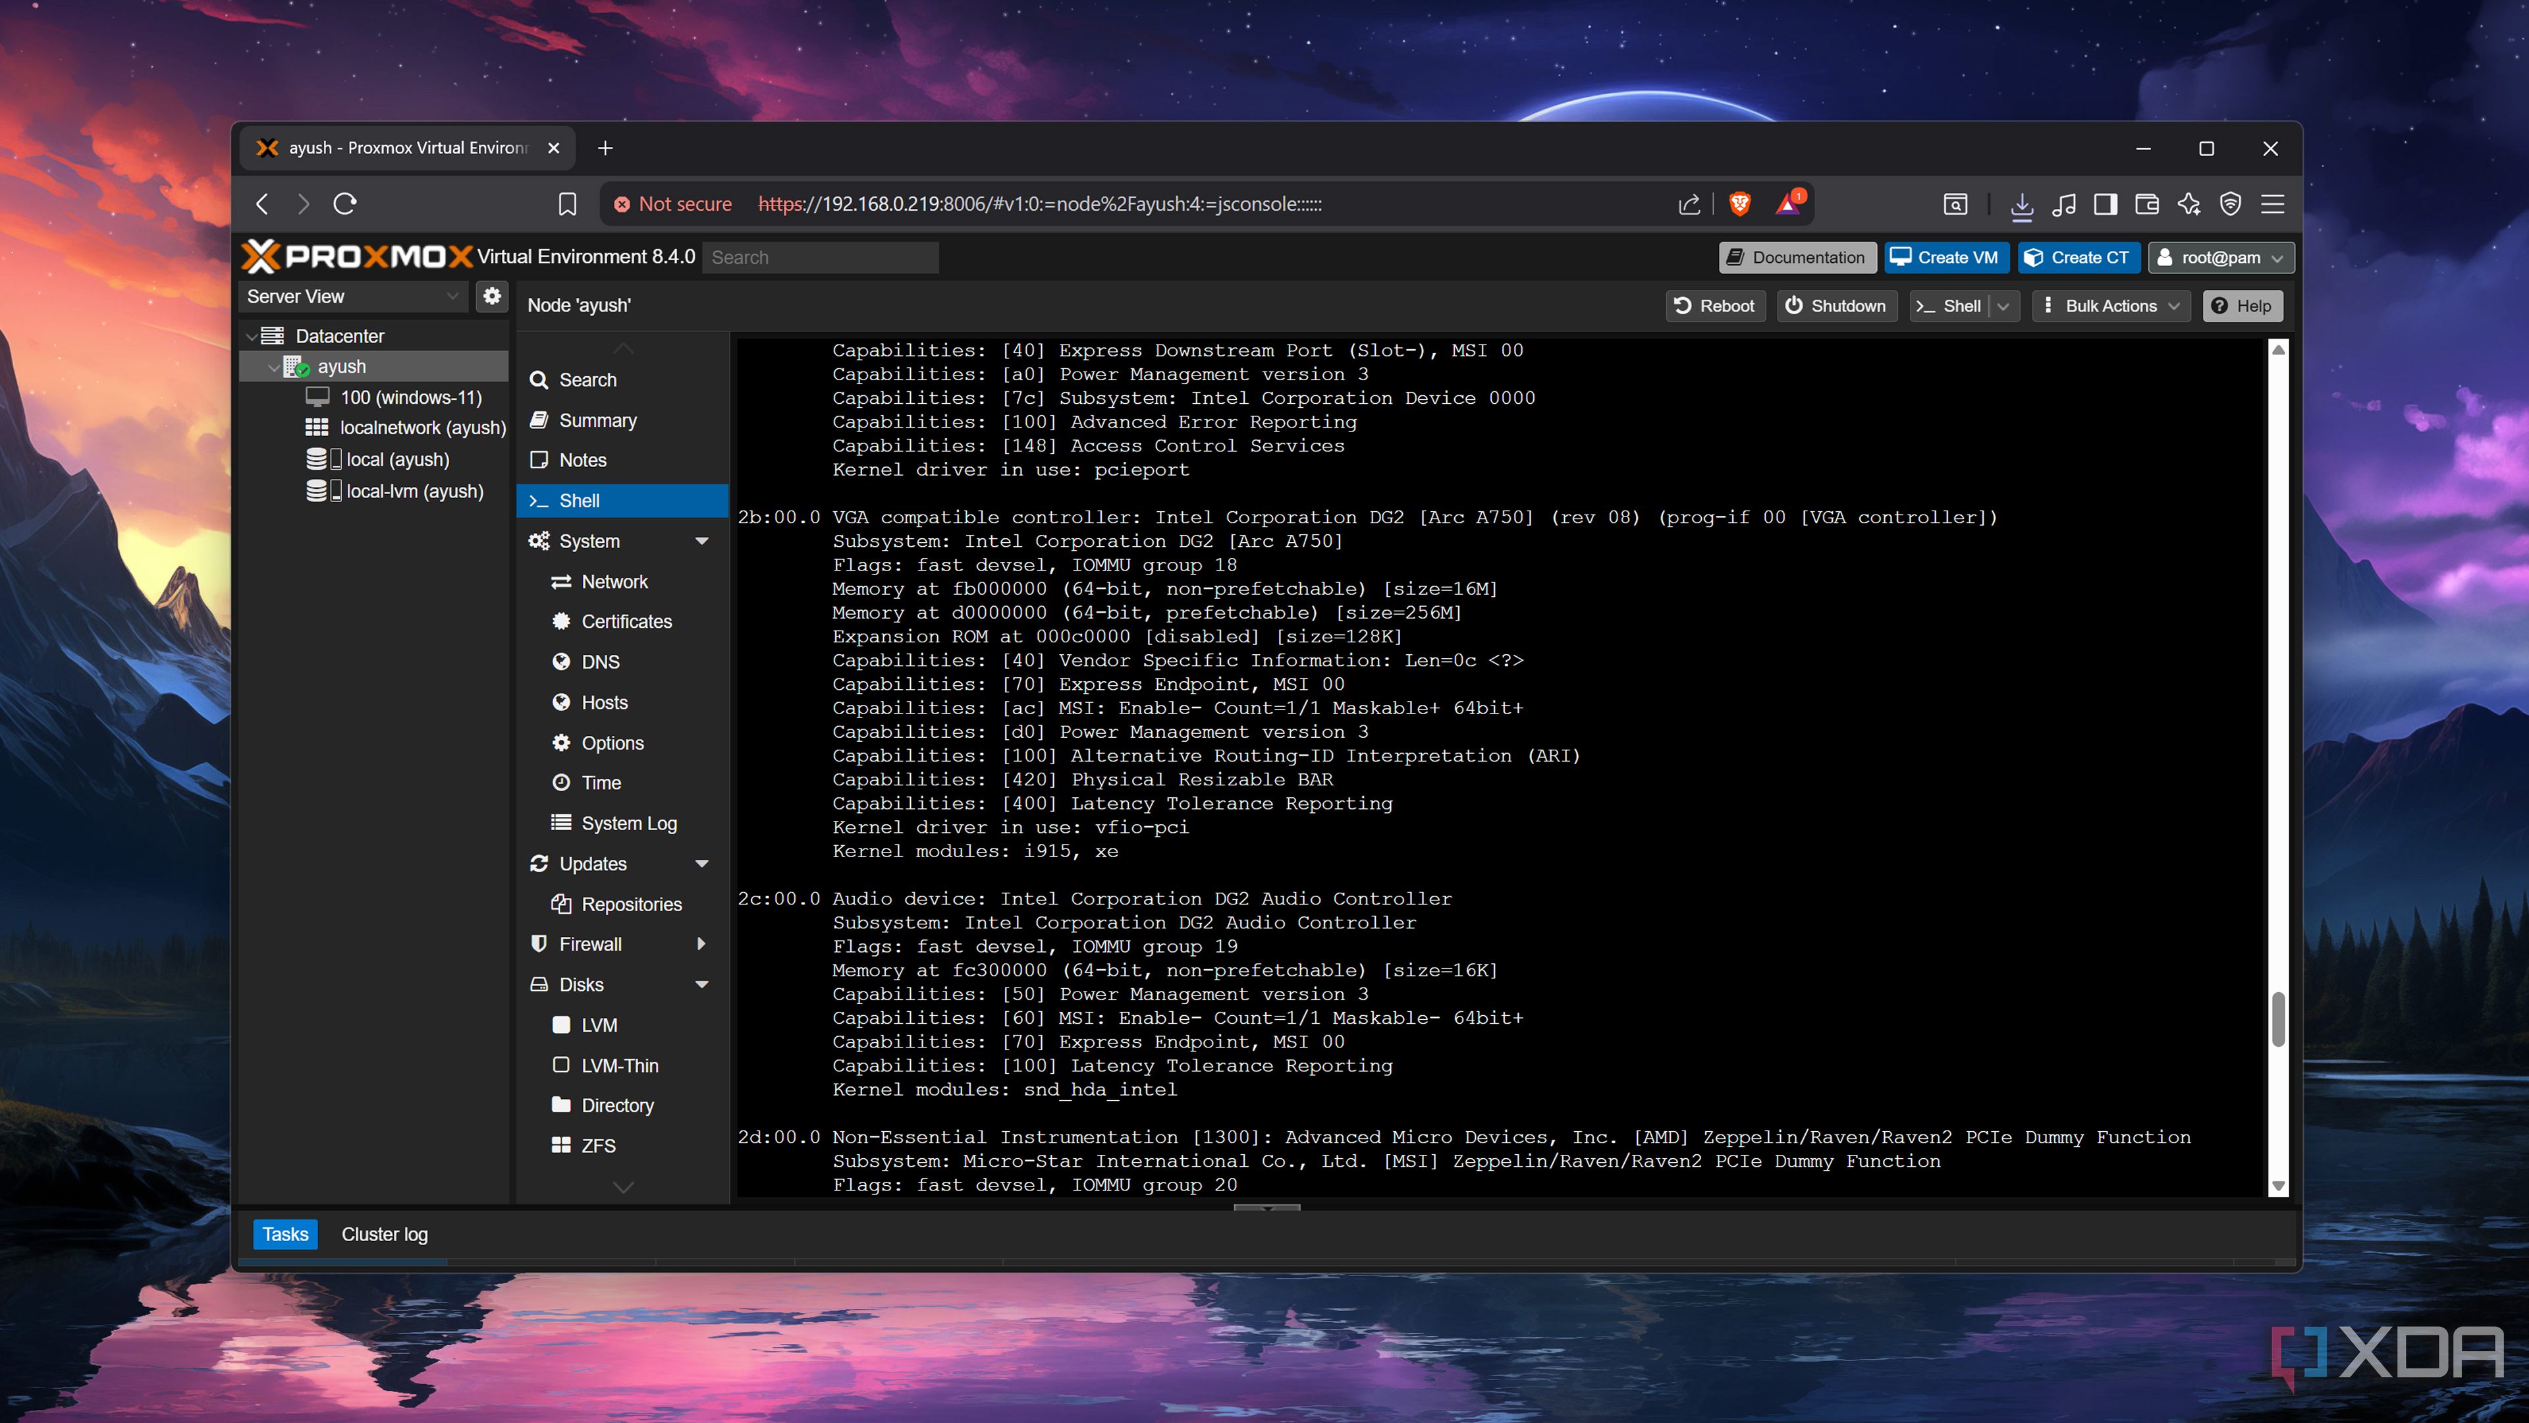Open the Certificates menu item

(622, 622)
